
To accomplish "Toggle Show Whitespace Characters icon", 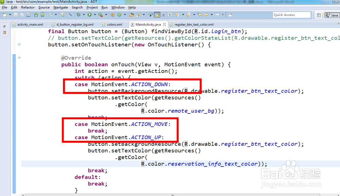I will pos(170,15).
